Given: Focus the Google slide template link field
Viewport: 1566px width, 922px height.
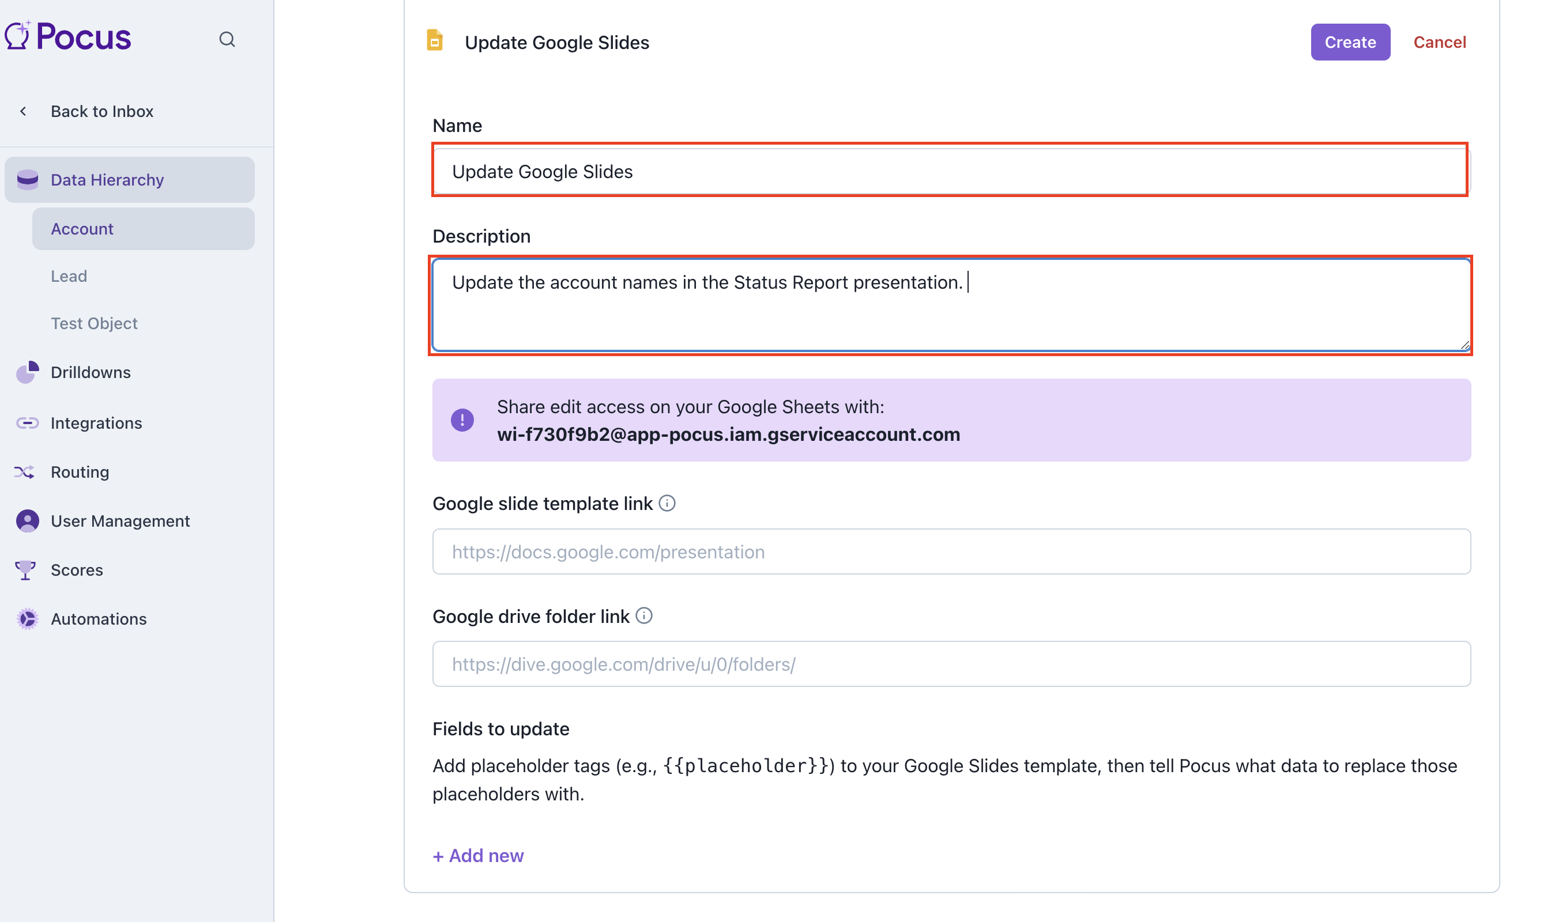Looking at the screenshot, I should pos(951,551).
